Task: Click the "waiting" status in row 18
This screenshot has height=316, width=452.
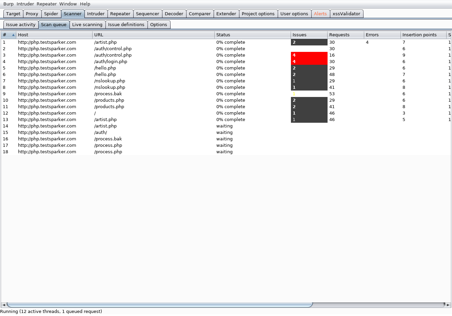Action: click(x=224, y=152)
